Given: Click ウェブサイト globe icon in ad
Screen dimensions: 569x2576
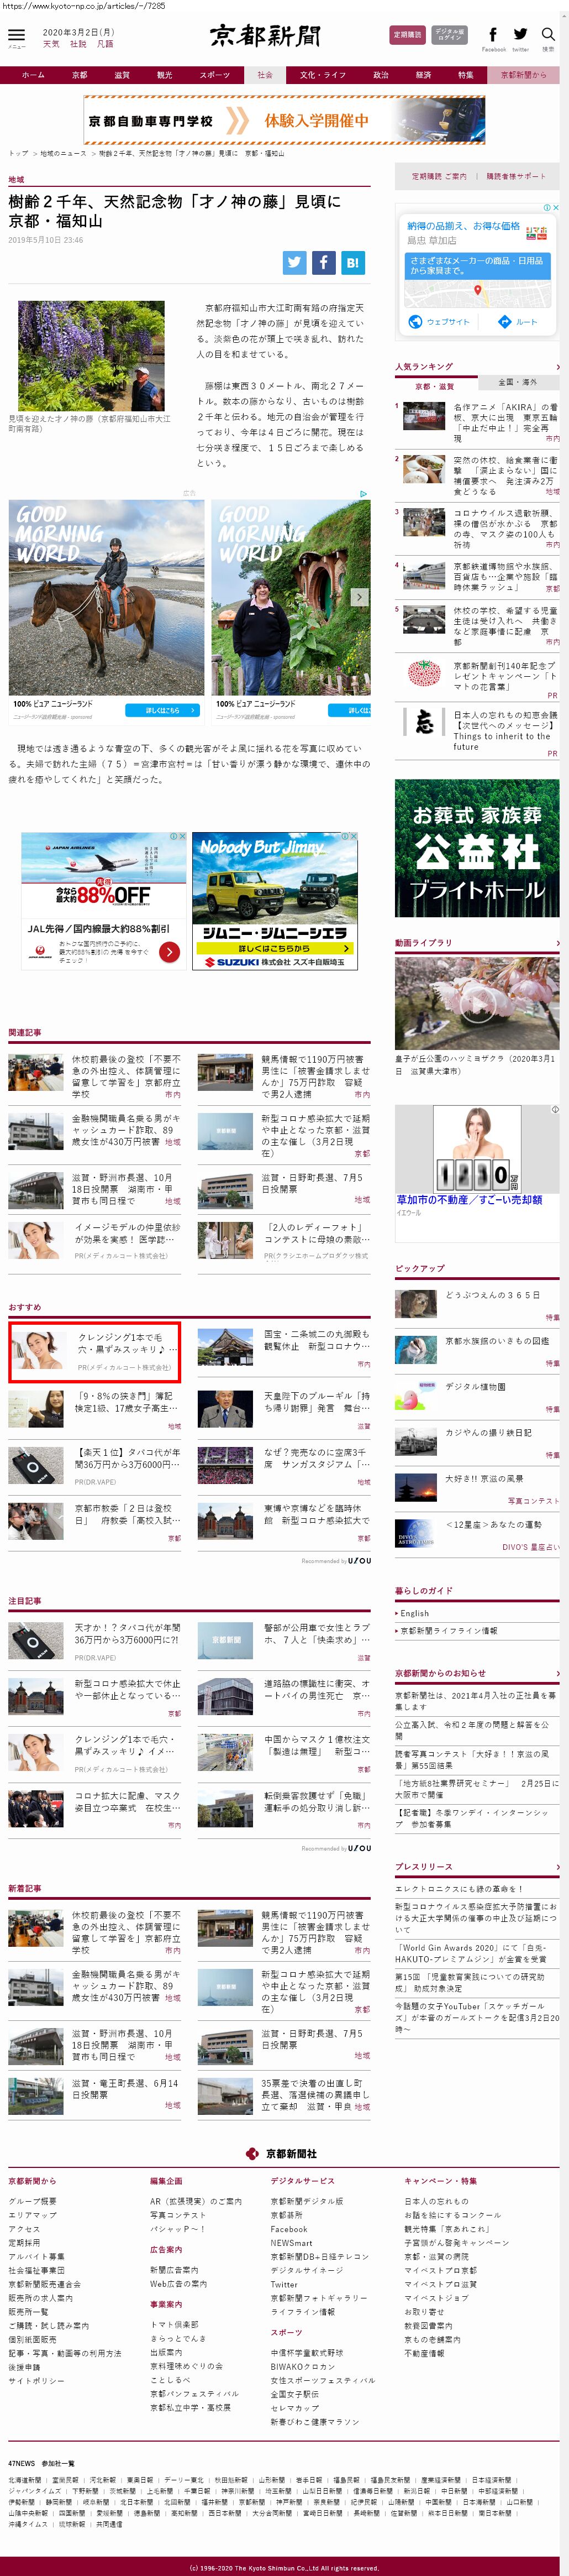Looking at the screenshot, I should (416, 322).
